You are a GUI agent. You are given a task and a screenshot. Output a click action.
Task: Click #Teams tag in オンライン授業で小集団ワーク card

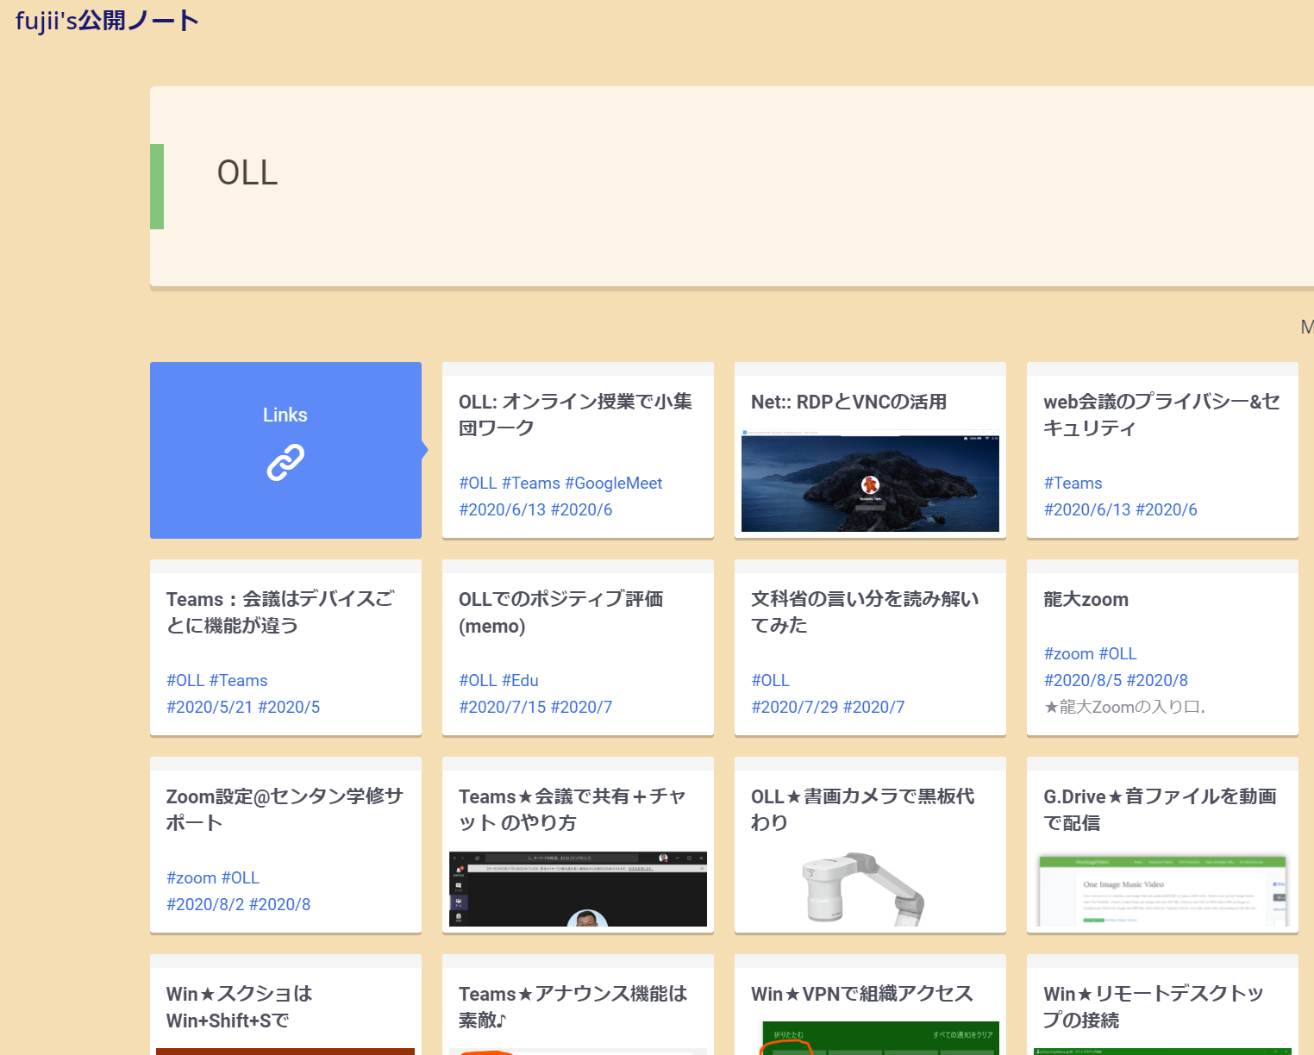531,484
